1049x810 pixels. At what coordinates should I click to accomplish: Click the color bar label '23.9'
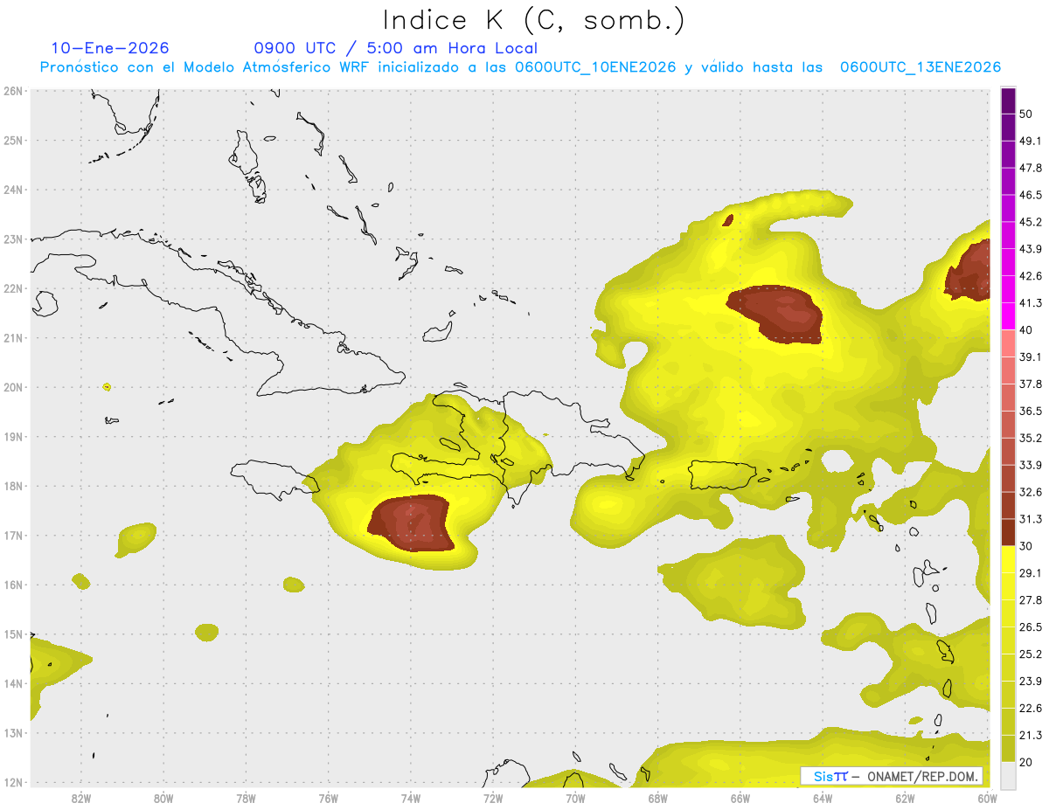coord(1031,681)
